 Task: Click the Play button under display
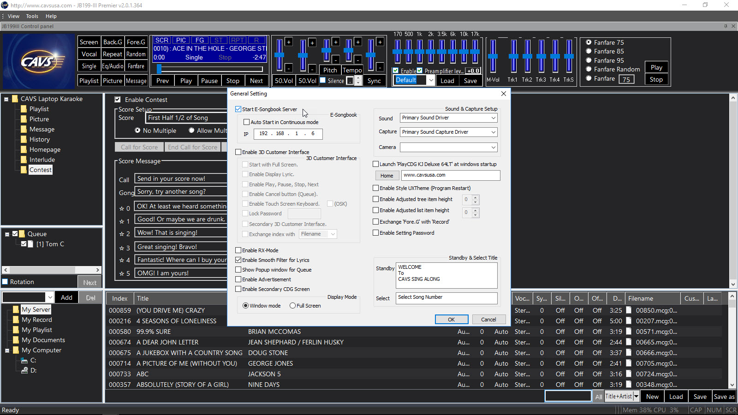(x=186, y=81)
